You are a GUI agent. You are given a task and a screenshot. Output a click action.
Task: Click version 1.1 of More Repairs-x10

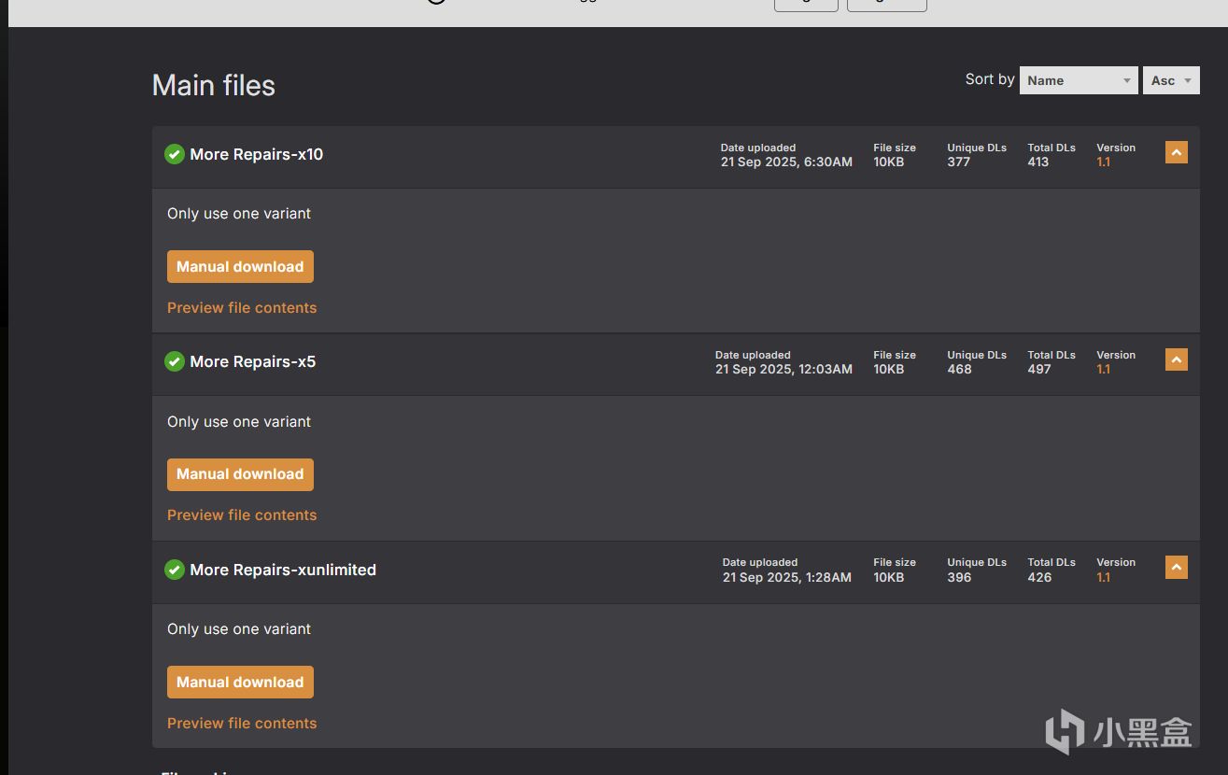coord(1103,162)
